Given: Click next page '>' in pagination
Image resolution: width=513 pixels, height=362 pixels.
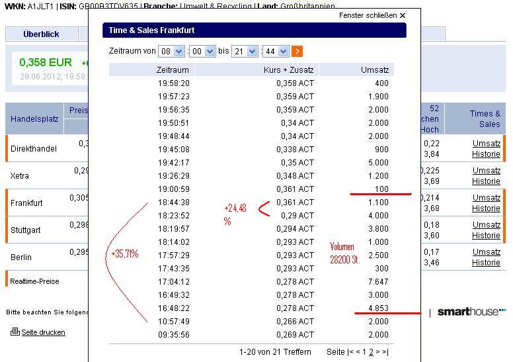Looking at the screenshot, I should point(378,352).
